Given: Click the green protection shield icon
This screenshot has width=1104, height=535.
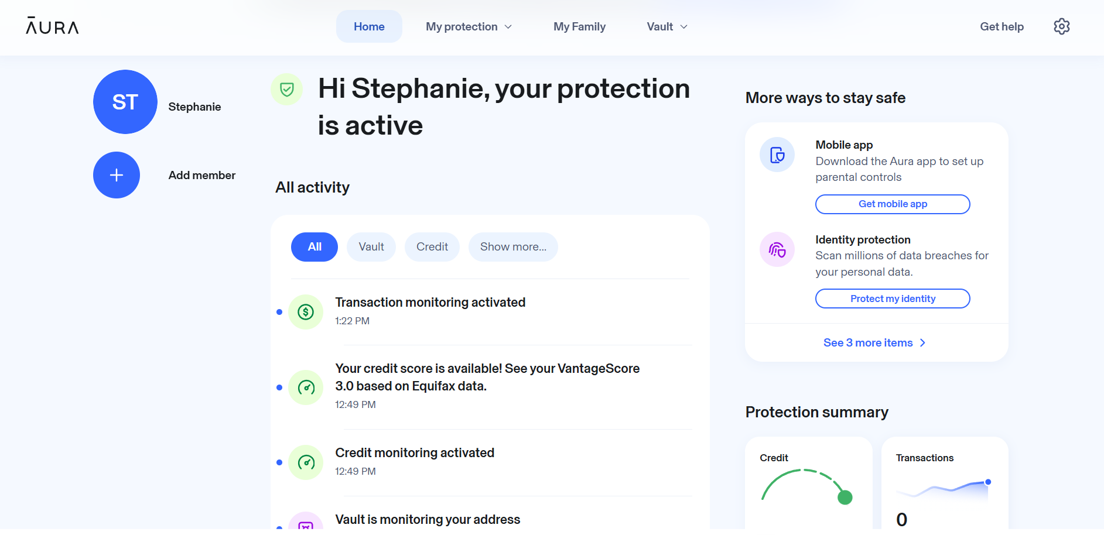Looking at the screenshot, I should (x=287, y=90).
